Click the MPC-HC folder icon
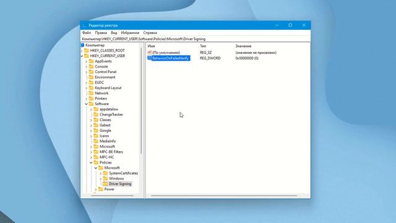Screen dimensions: 396x223 tap(96, 157)
